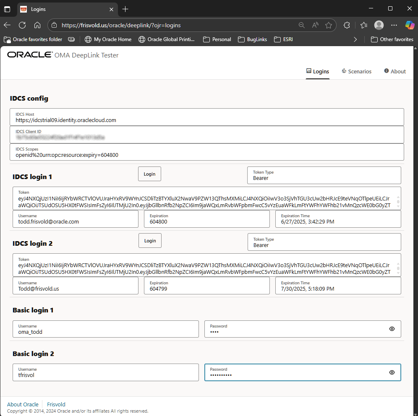Click Expiration Time 7/30/2025 field

[x=338, y=286]
